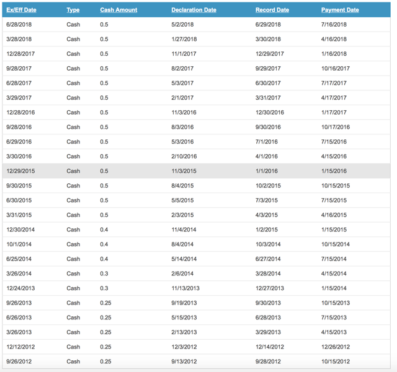This screenshot has width=397, height=372.
Task: Click declaration date 11/1/2017
Action: pyautogui.click(x=184, y=54)
